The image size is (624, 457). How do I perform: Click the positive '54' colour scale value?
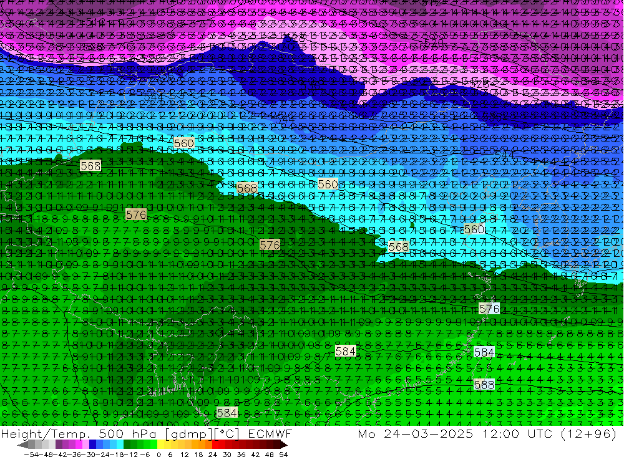tap(283, 455)
